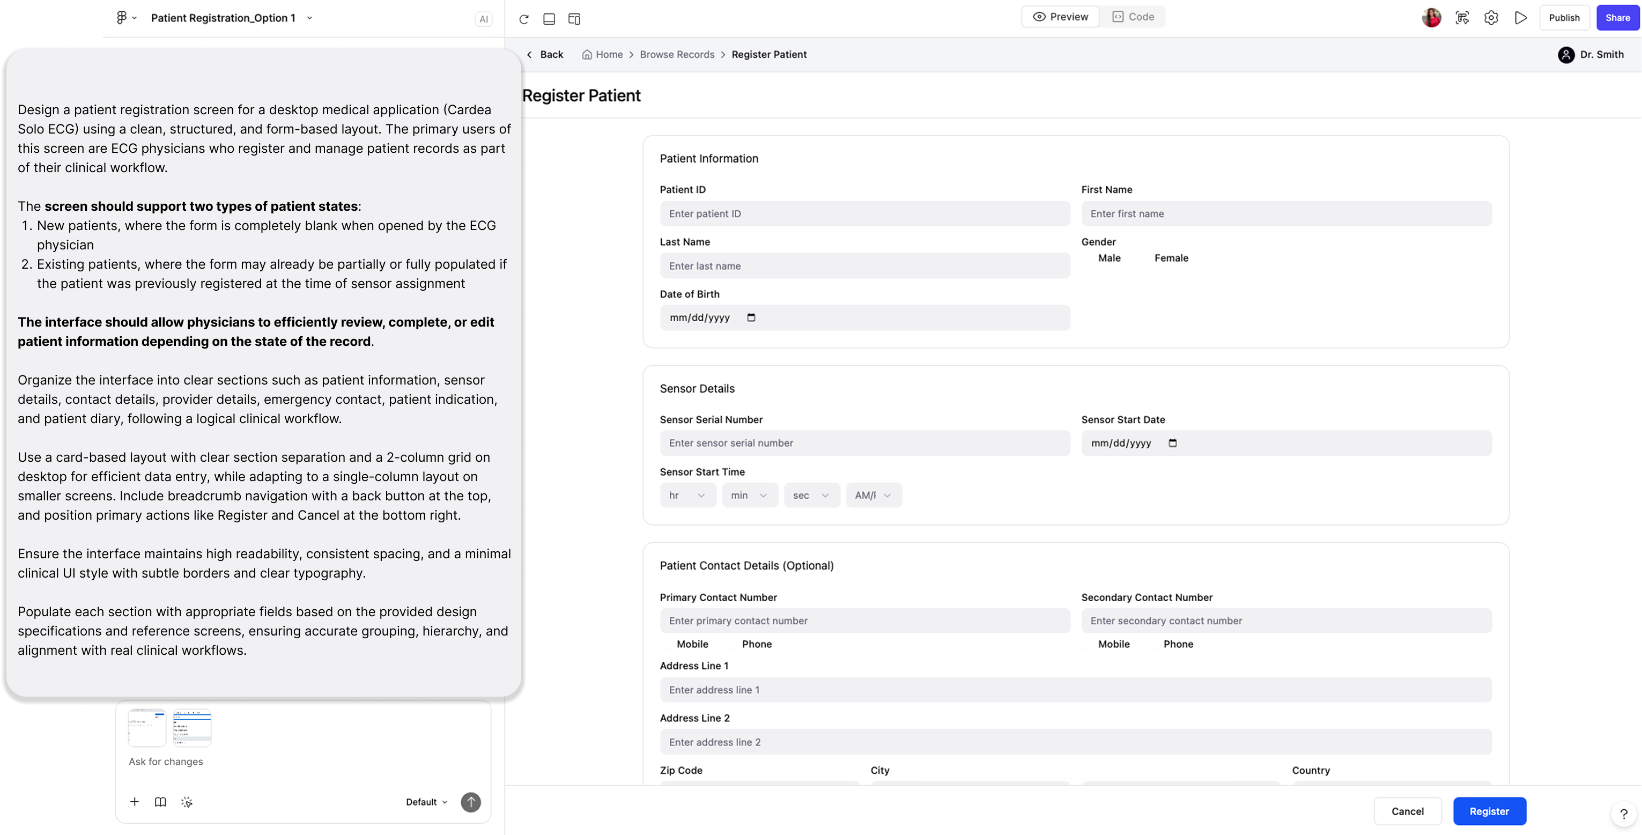Expand the Default model dropdown
1642x835 pixels.
(x=426, y=802)
